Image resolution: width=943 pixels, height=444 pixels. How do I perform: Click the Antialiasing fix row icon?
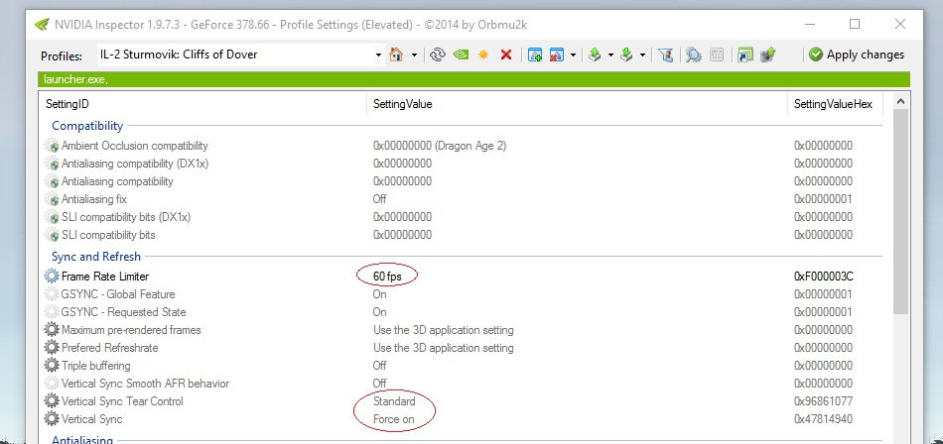53,199
